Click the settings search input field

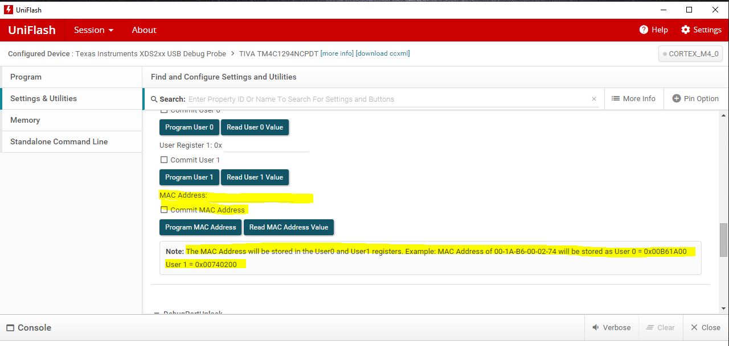point(387,99)
